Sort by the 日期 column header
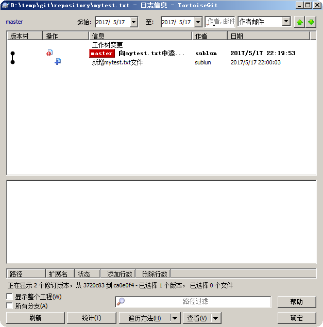 268,36
